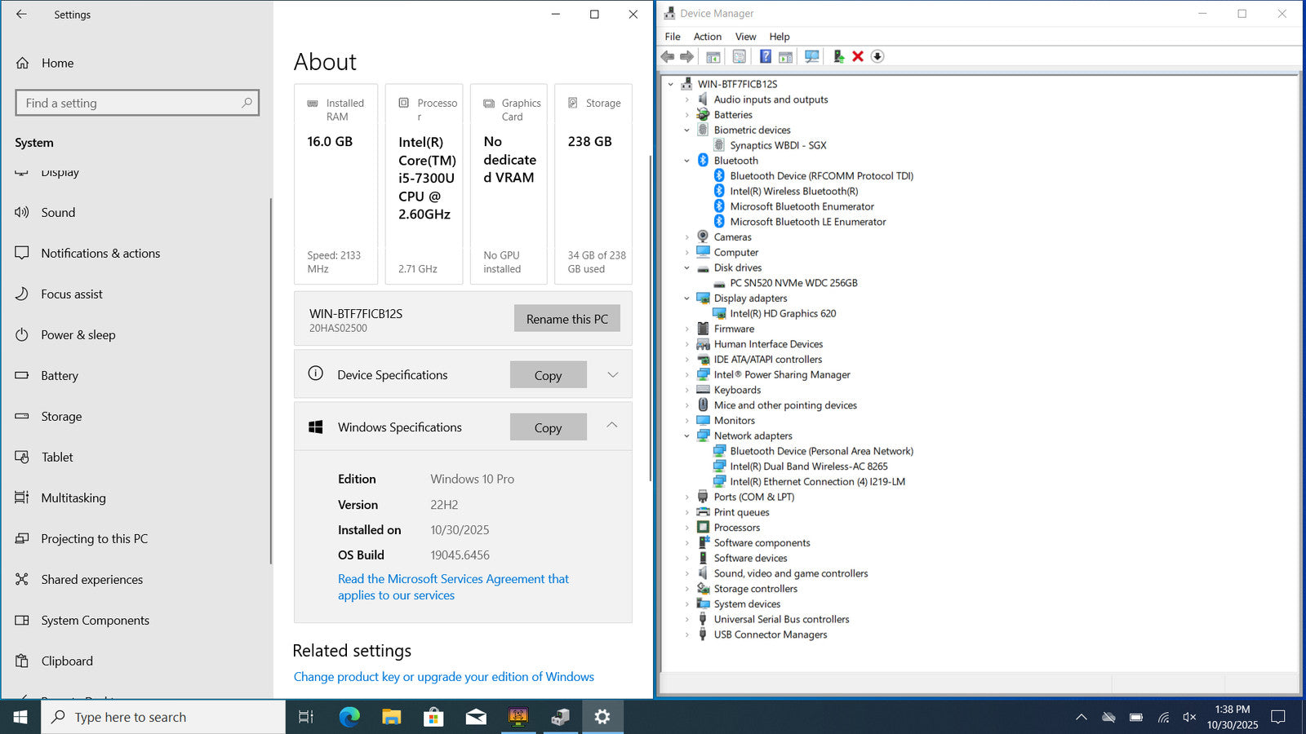Click the black down-arrow toolbar icon

pyautogui.click(x=877, y=56)
